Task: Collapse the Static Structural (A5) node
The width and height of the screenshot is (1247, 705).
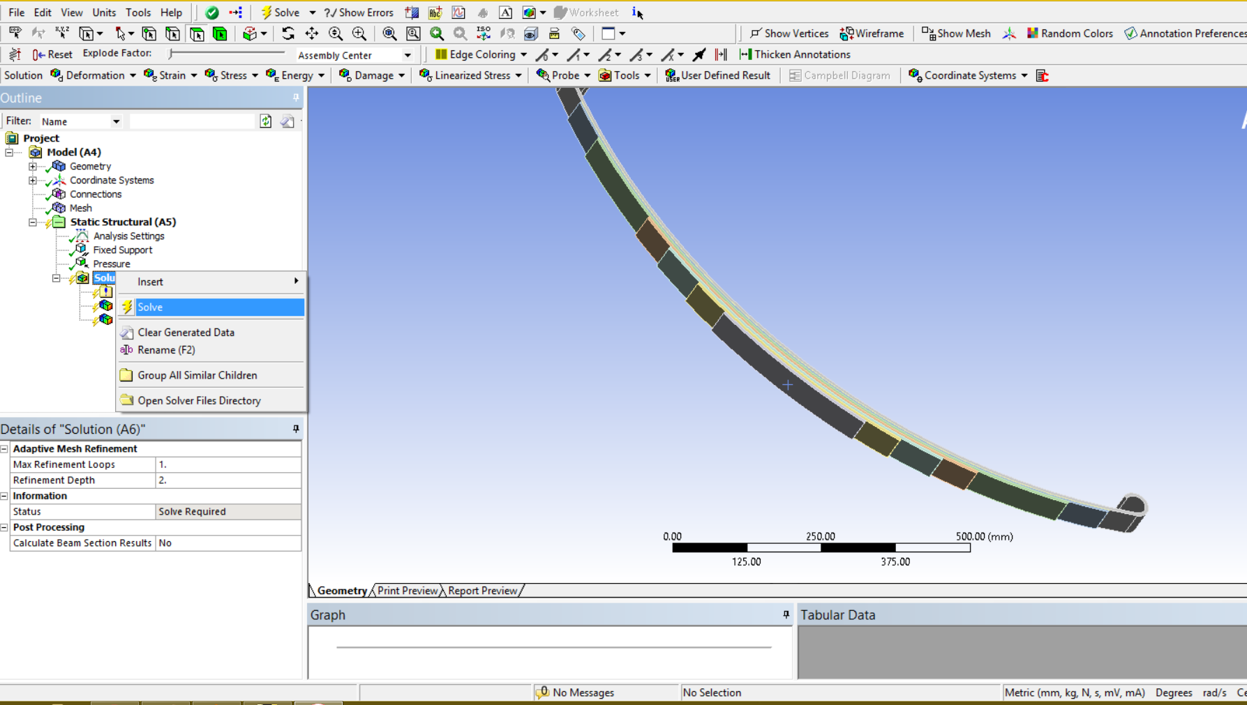Action: tap(33, 222)
